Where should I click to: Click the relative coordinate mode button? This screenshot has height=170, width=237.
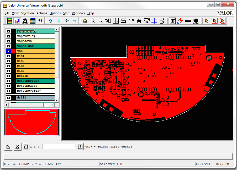tap(18, 146)
